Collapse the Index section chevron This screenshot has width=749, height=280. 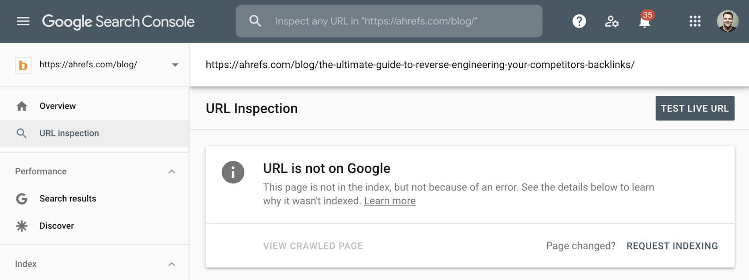[x=171, y=263]
